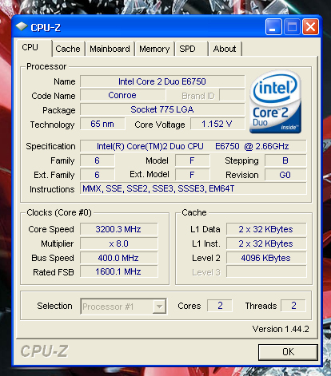Screen dimensions: 331x376
Task: Open the Processor #1 selection dropdown
Action: coord(123,307)
